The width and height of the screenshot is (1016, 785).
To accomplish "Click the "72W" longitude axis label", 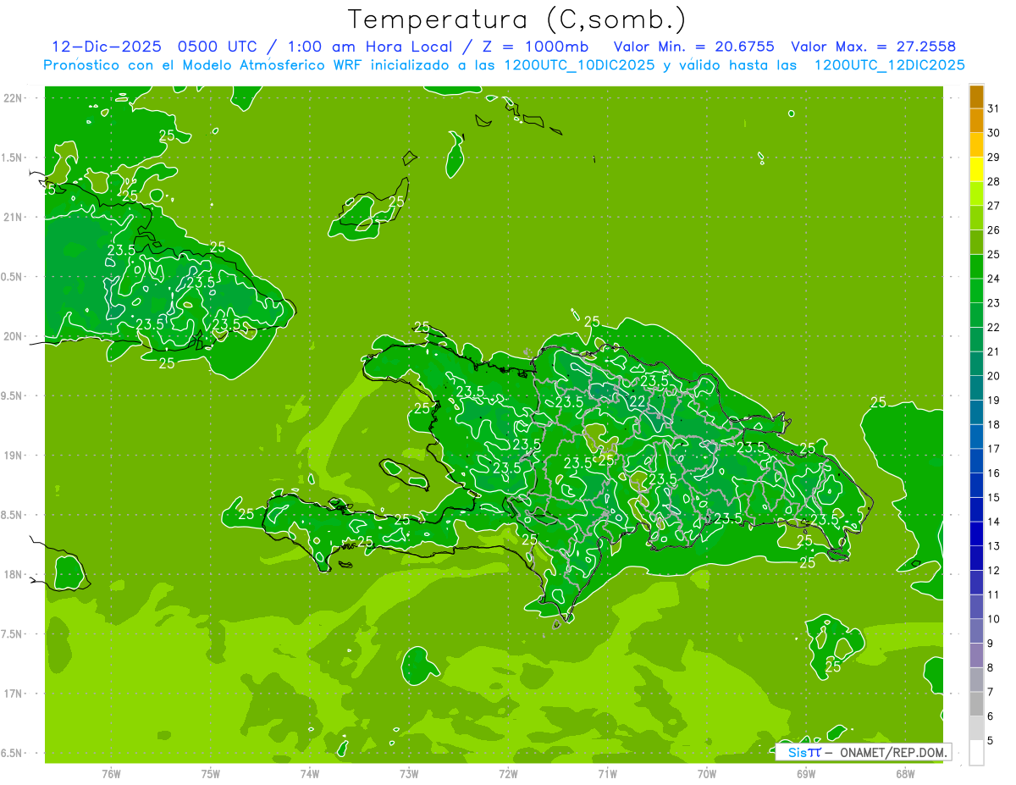I will click(508, 773).
